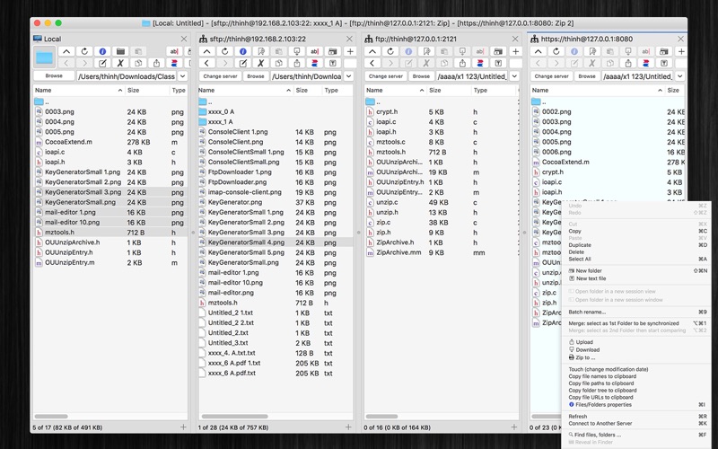
Task: Delete selected file in sftp pane
Action: point(260,63)
